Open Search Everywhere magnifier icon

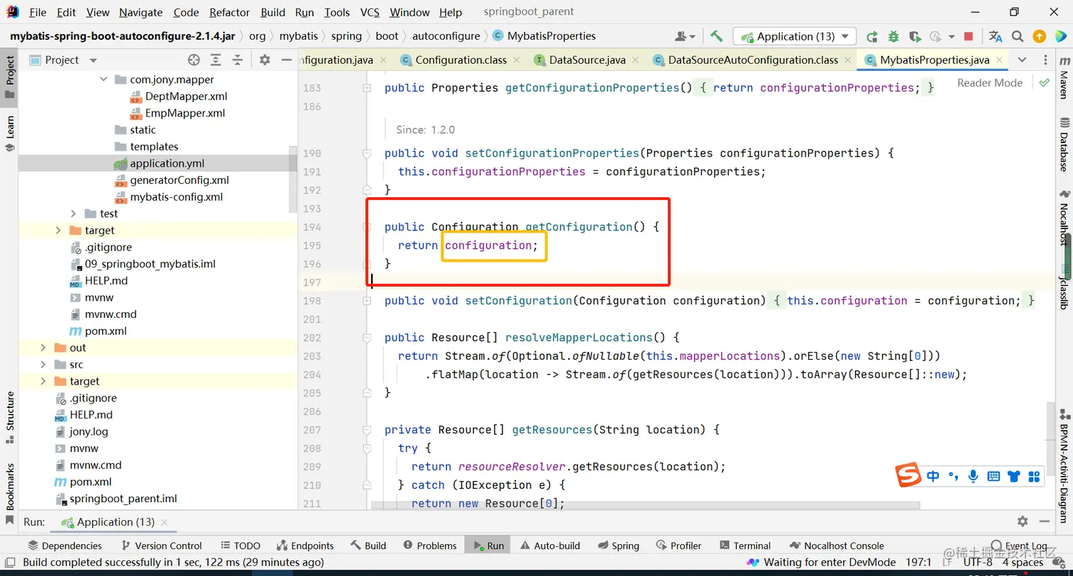pyautogui.click(x=1017, y=36)
